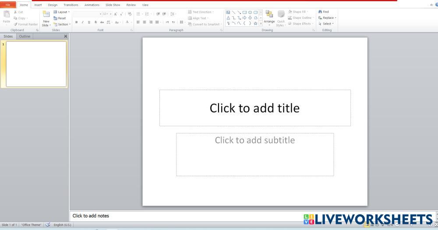The image size is (438, 230).
Task: Open the Select dropdown in Editing group
Action: point(326,24)
